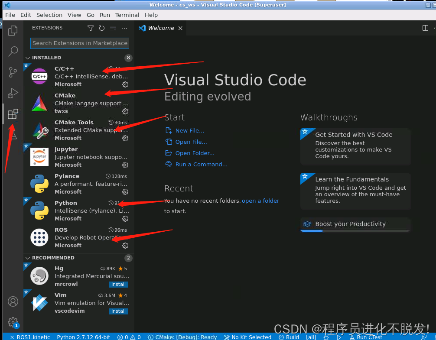Viewport: 436px width, 340px height.
Task: Open Get Started with VS Code walkthrough
Action: click(x=355, y=146)
